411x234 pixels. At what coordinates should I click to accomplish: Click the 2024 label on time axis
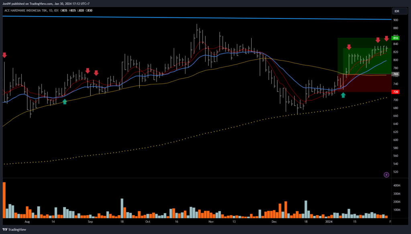(x=329, y=222)
